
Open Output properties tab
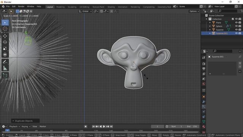click(204, 69)
